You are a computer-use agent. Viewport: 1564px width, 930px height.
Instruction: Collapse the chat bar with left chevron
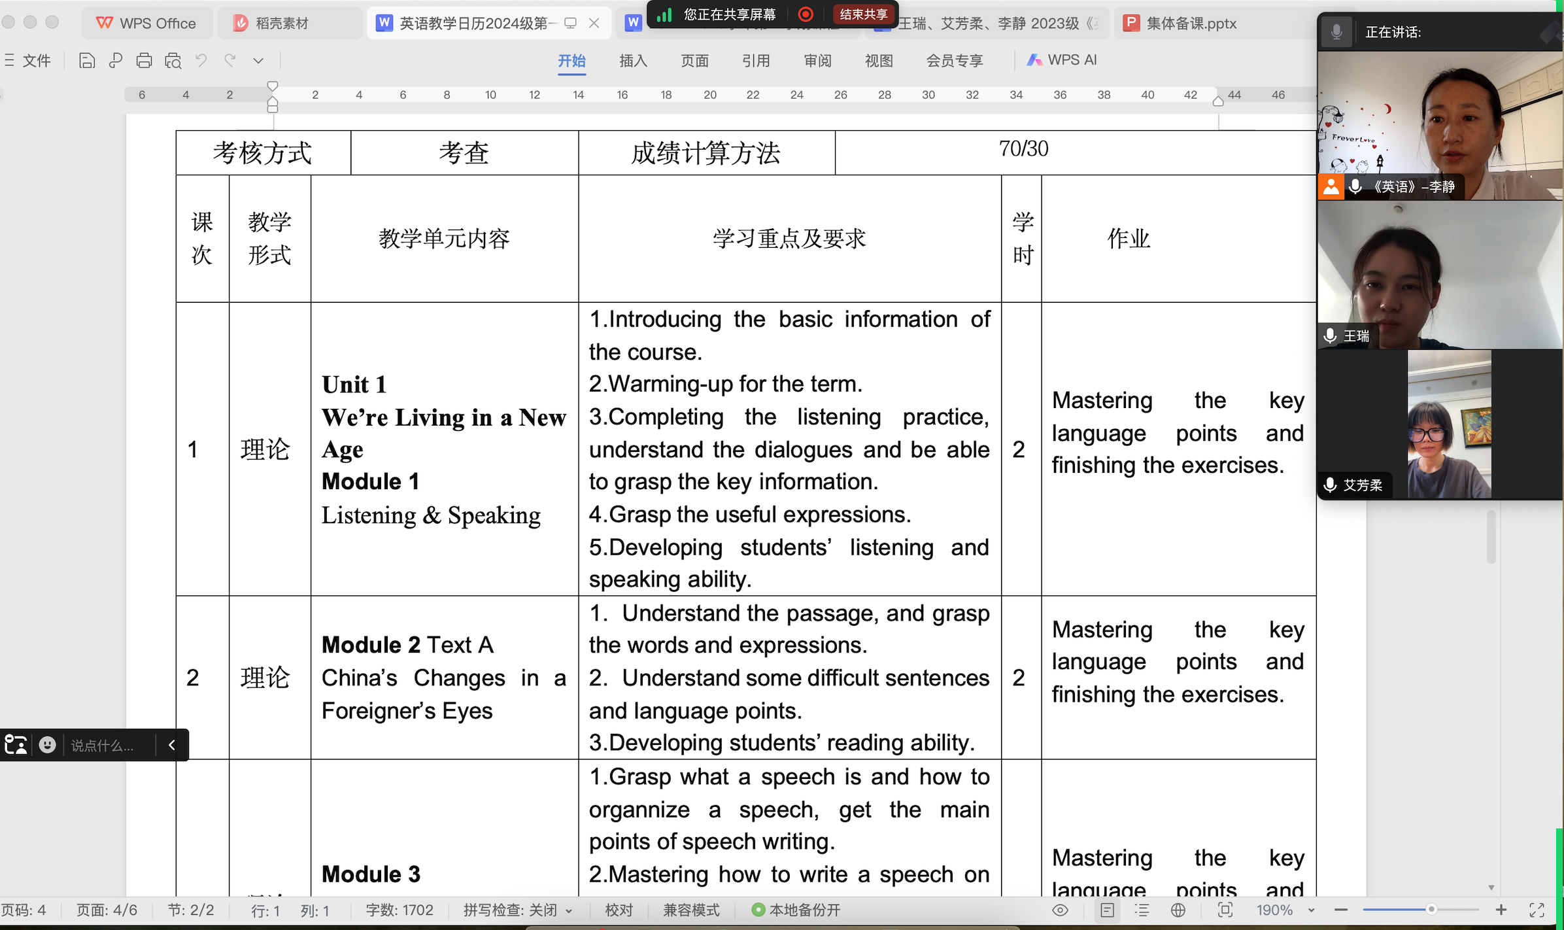(x=172, y=745)
